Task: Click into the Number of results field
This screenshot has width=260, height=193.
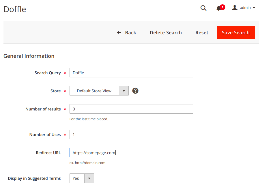Action: pos(131,109)
